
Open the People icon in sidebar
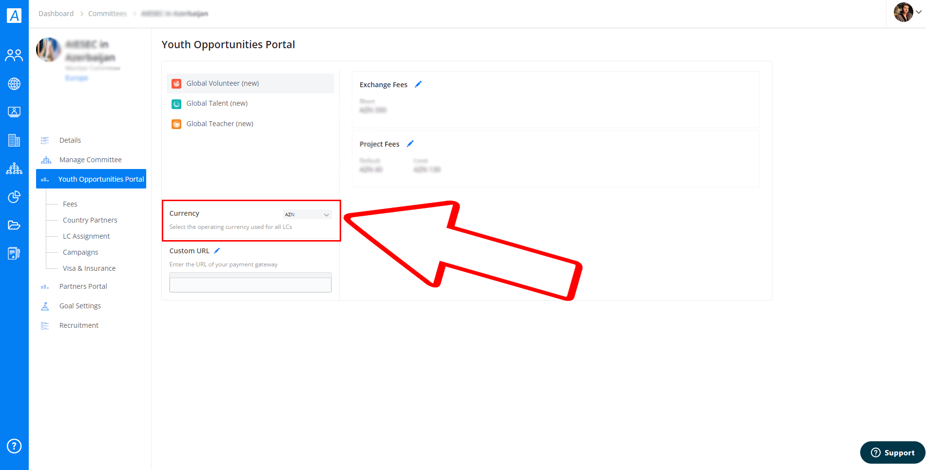(x=14, y=56)
